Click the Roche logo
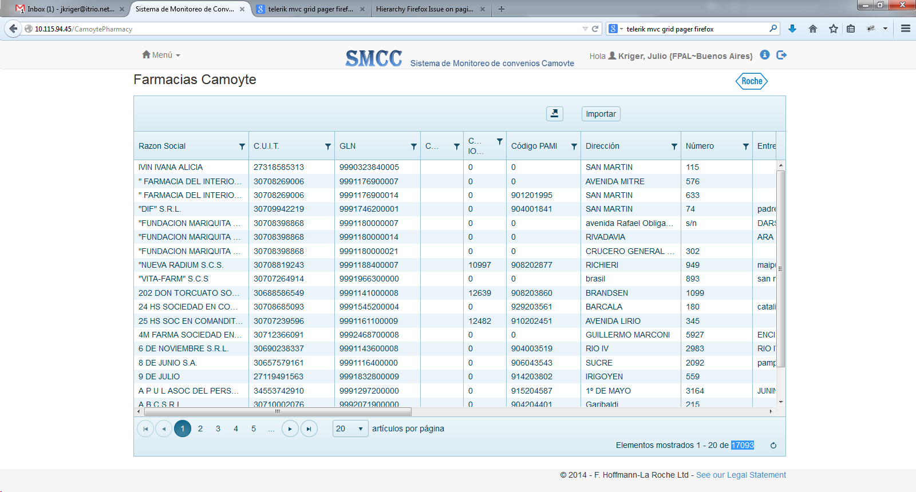 [752, 81]
